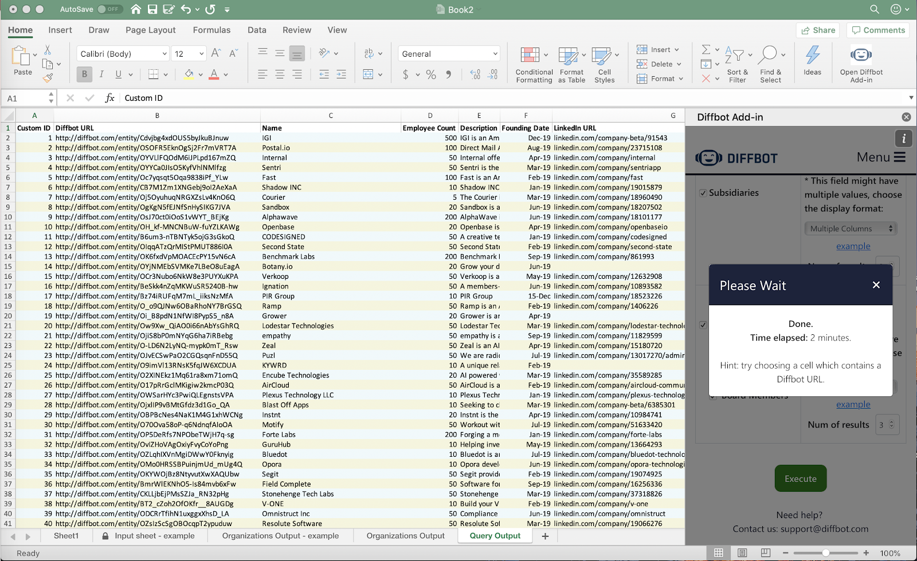Open Format as Table
Screen dimensions: 917x561
pos(571,65)
